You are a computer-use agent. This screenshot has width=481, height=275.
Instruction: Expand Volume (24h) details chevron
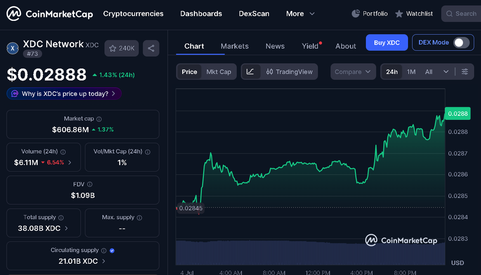click(x=70, y=163)
